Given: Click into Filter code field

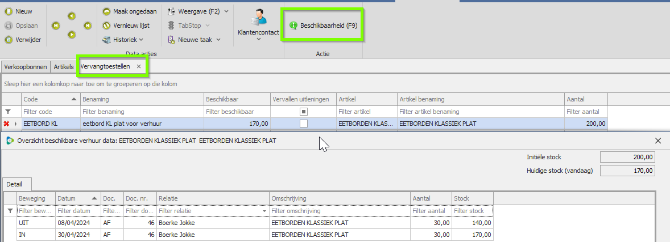Looking at the screenshot, I should coord(51,112).
